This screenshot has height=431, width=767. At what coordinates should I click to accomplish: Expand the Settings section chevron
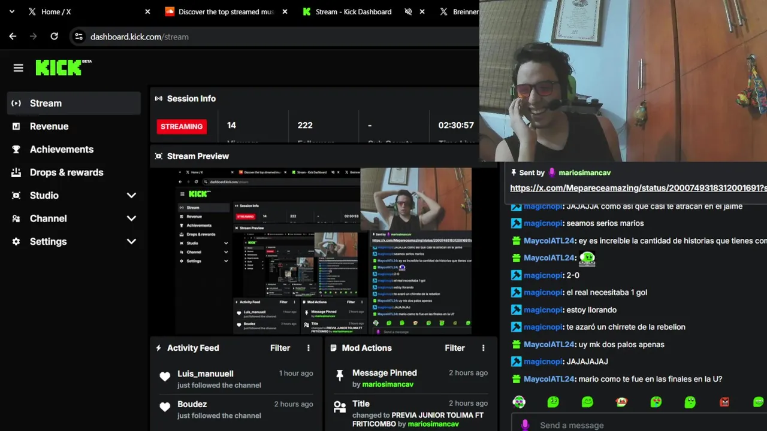coord(131,241)
